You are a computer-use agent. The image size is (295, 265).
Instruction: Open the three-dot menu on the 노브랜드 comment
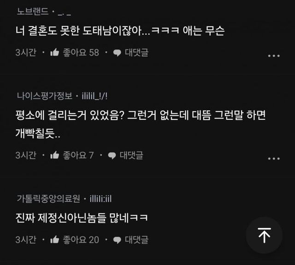[274, 56]
